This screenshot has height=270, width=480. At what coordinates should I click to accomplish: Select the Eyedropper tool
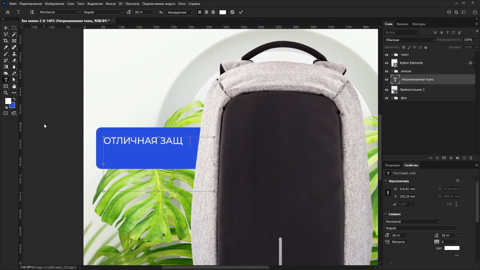pos(6,47)
